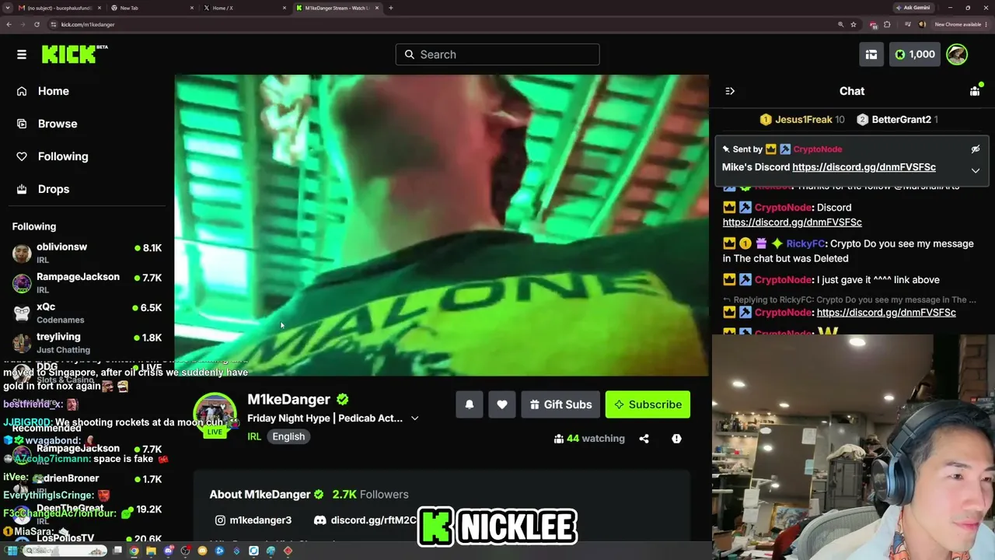Open Task View on the taskbar

(117, 551)
